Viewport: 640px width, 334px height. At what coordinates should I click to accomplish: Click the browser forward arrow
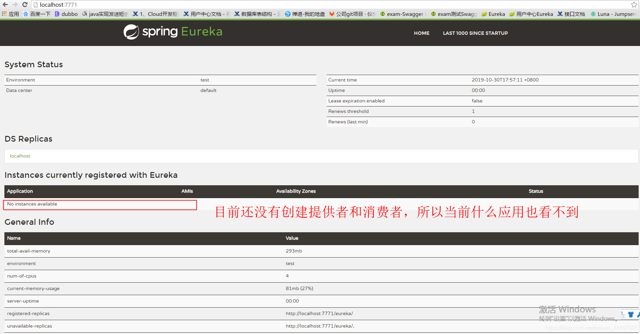click(x=15, y=5)
